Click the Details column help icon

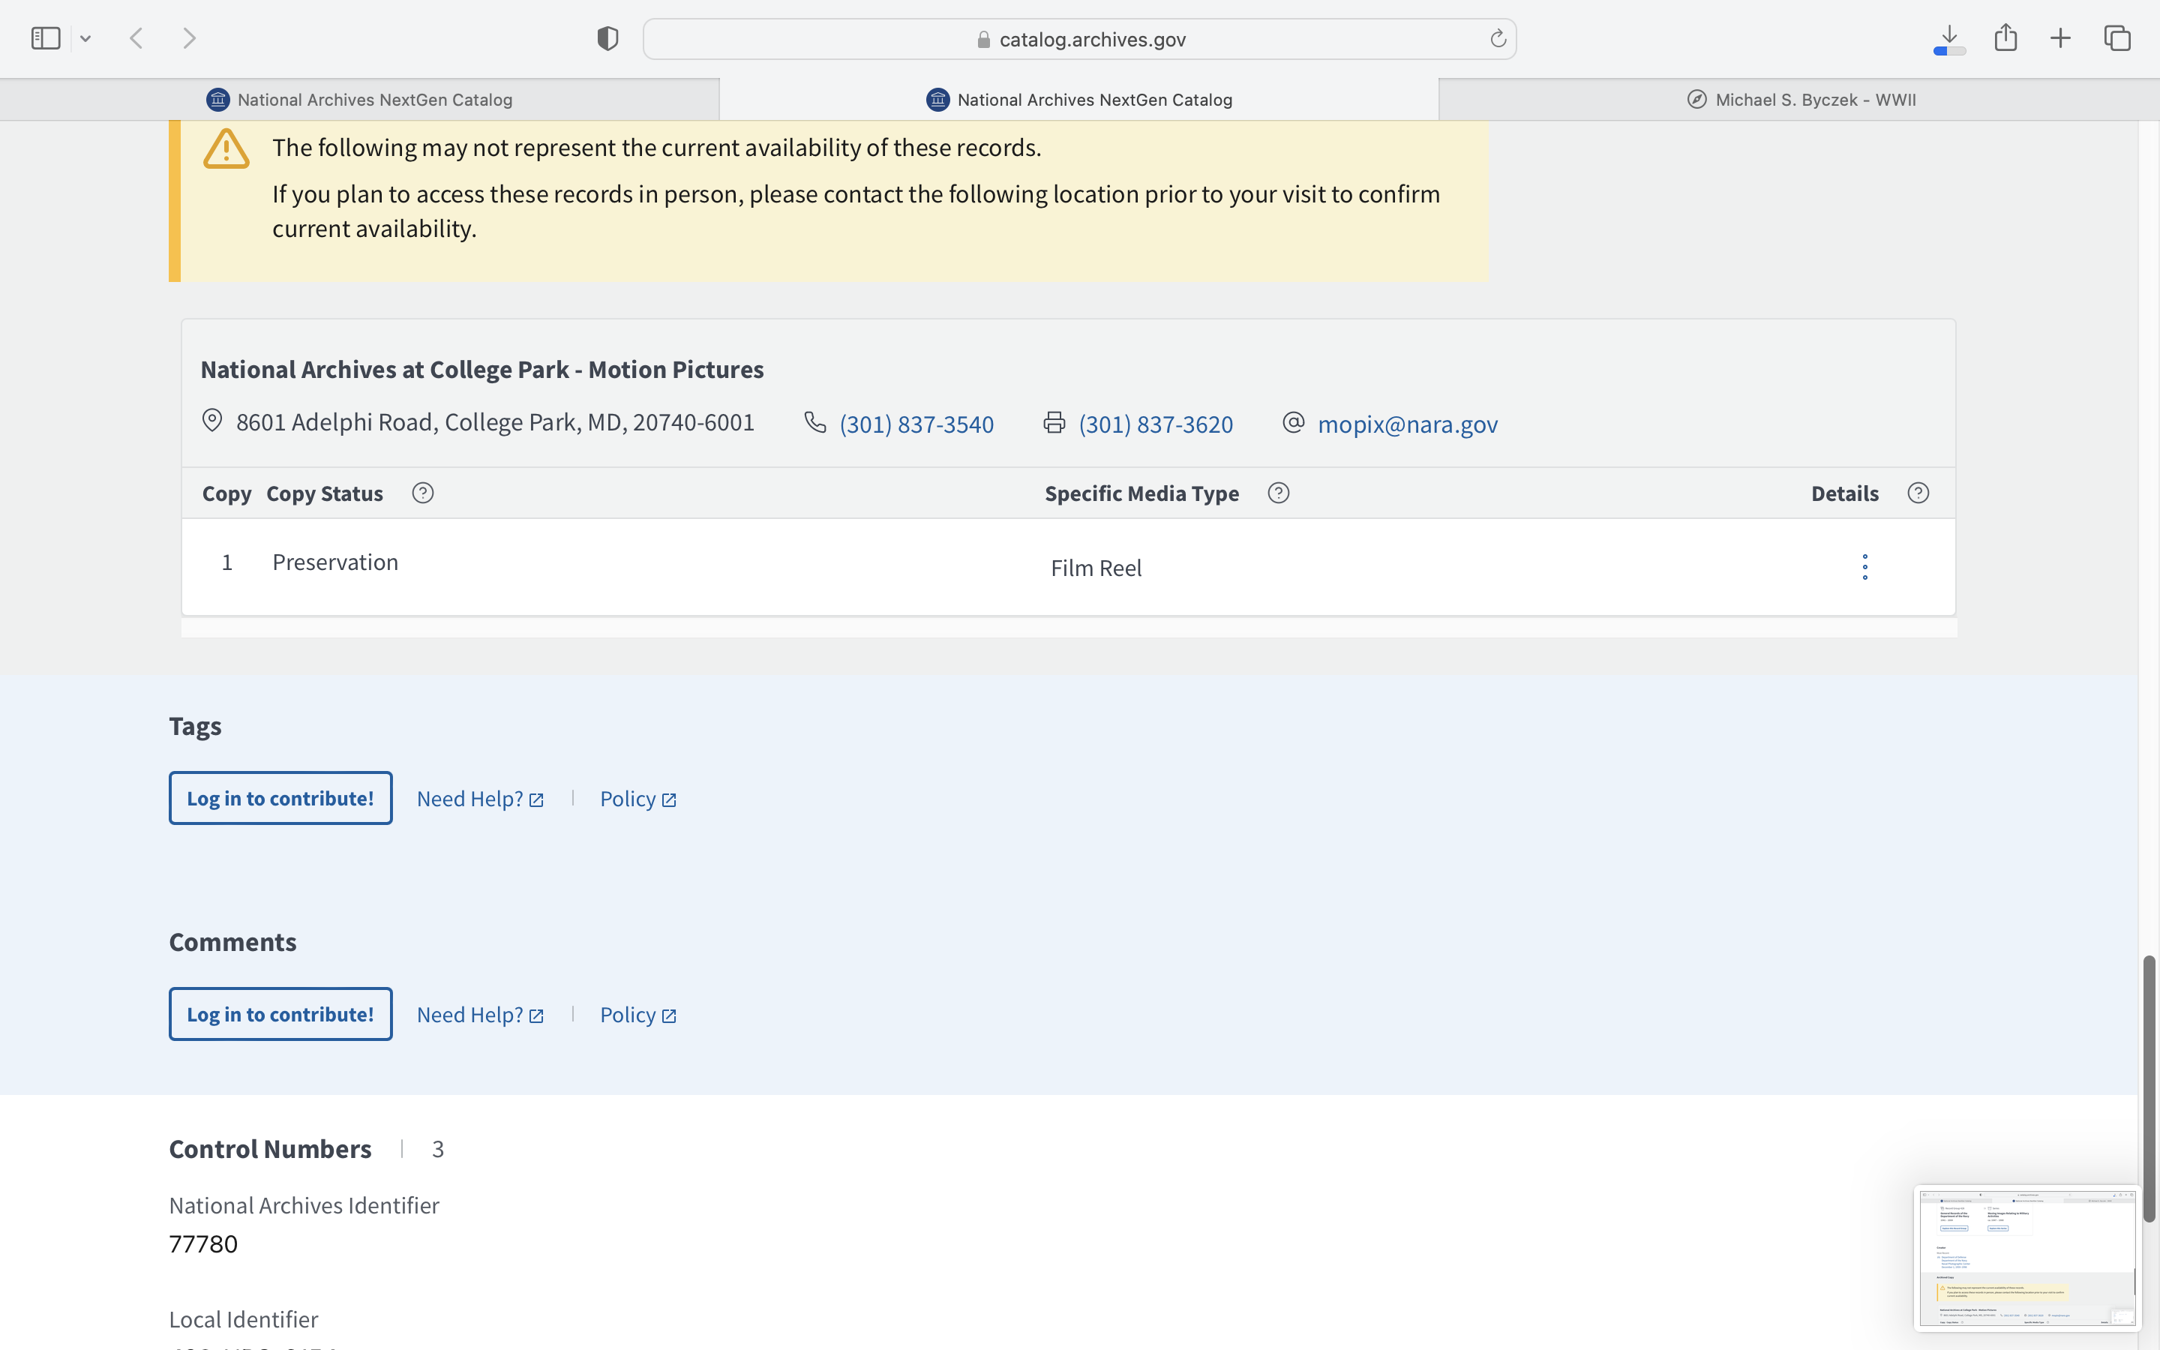tap(1918, 493)
